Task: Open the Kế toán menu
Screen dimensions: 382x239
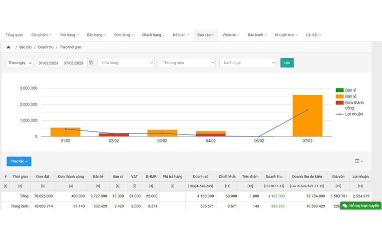Action: coord(181,35)
